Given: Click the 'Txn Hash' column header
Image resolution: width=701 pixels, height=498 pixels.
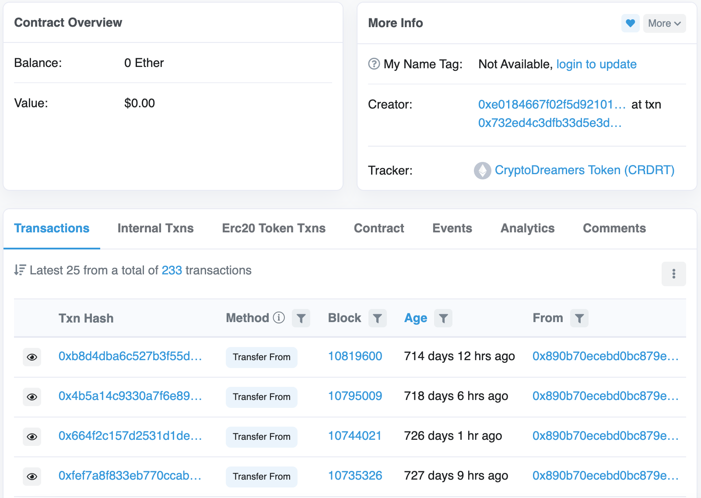Looking at the screenshot, I should (86, 318).
